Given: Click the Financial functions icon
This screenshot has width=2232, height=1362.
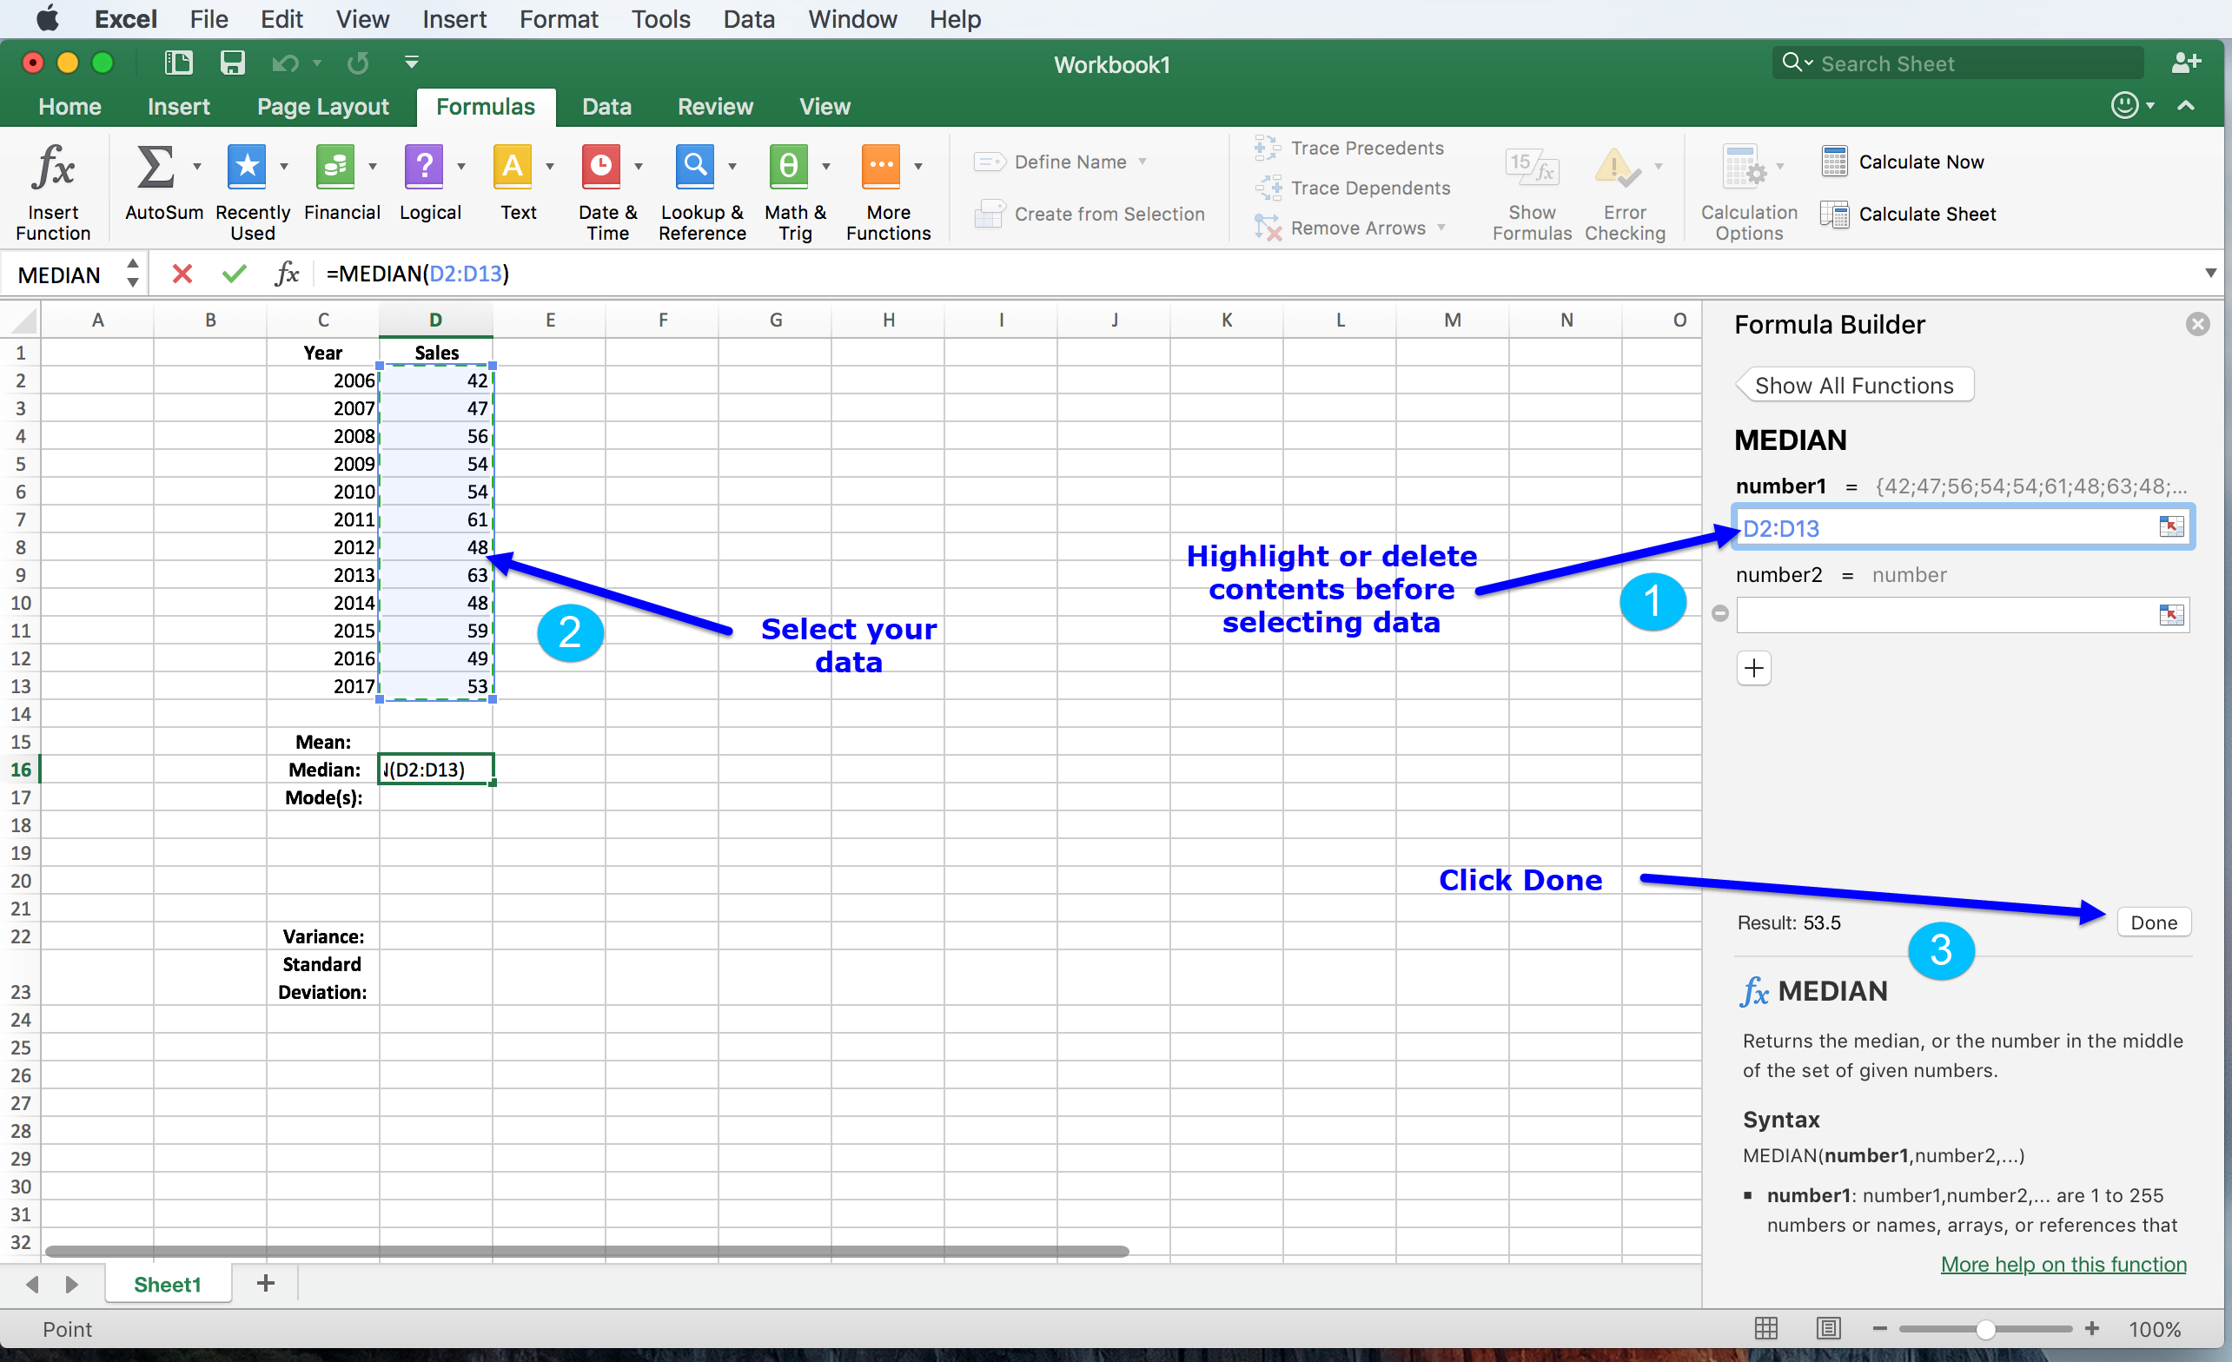Looking at the screenshot, I should click(335, 168).
